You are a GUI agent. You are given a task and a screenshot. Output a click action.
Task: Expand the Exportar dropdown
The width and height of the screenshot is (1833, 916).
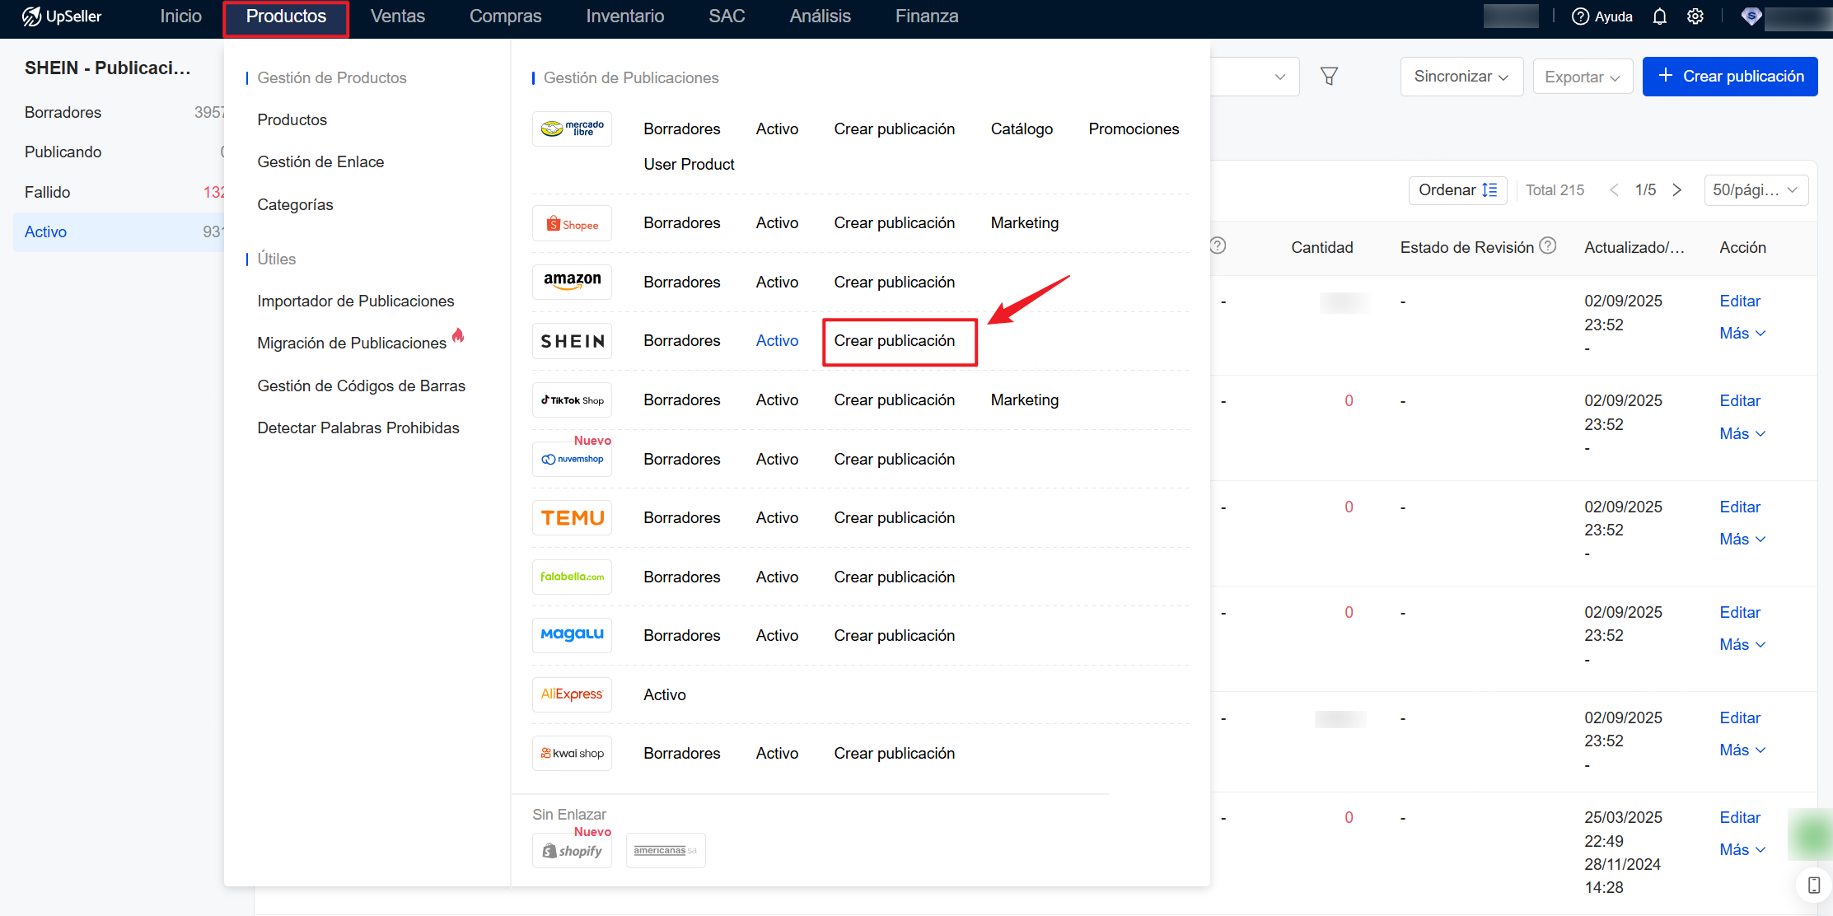pos(1582,77)
